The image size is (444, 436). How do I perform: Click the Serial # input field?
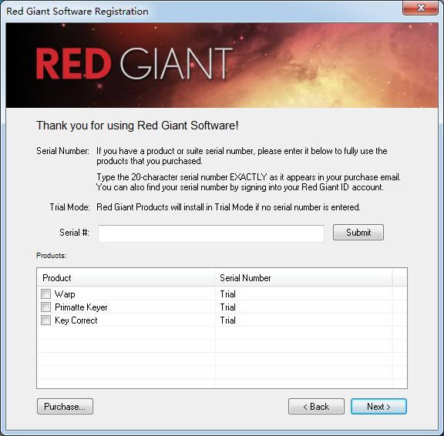coord(211,233)
